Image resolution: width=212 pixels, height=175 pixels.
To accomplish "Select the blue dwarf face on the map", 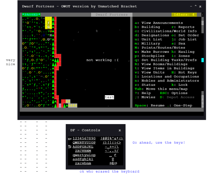I will 44,35.
